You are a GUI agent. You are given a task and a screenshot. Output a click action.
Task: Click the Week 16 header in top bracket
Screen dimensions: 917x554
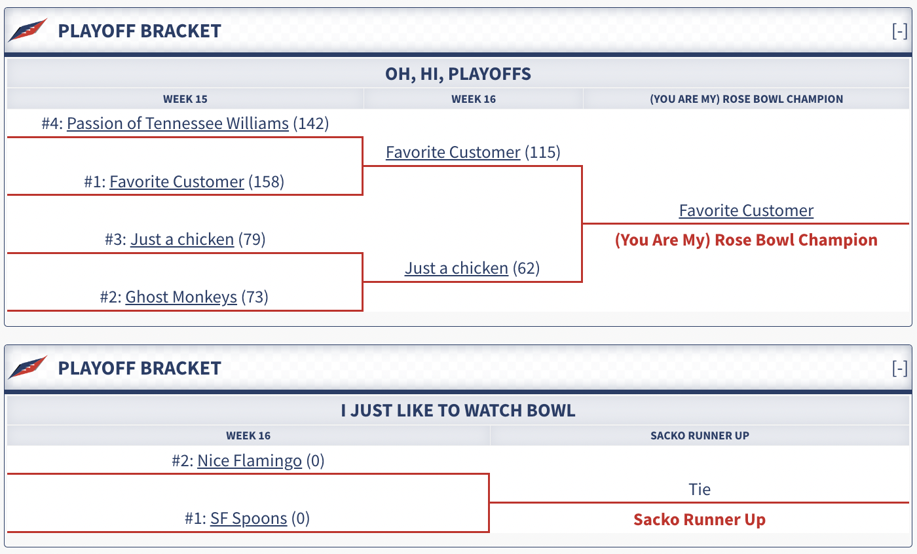(x=473, y=99)
